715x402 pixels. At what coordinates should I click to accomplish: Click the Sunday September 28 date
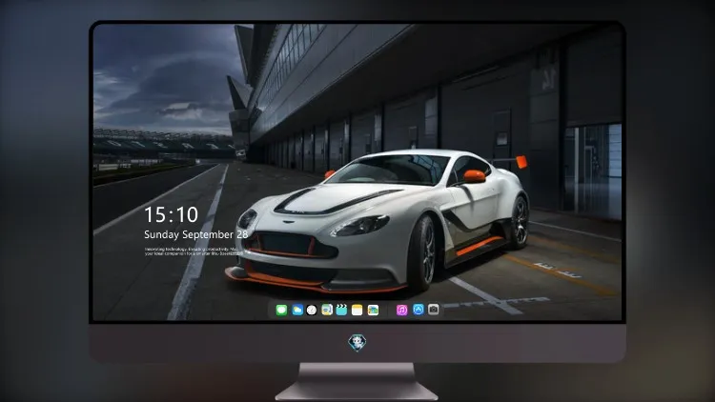196,234
